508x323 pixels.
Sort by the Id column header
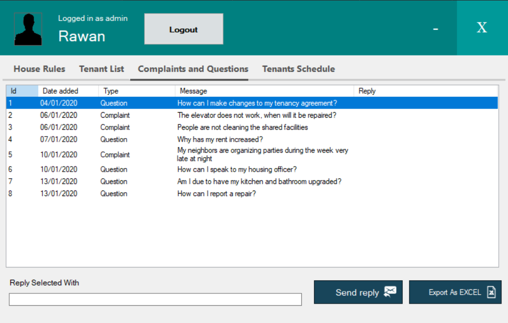(22, 91)
